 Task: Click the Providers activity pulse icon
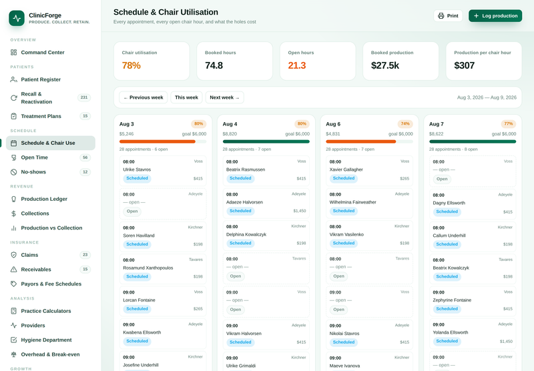(x=13, y=326)
